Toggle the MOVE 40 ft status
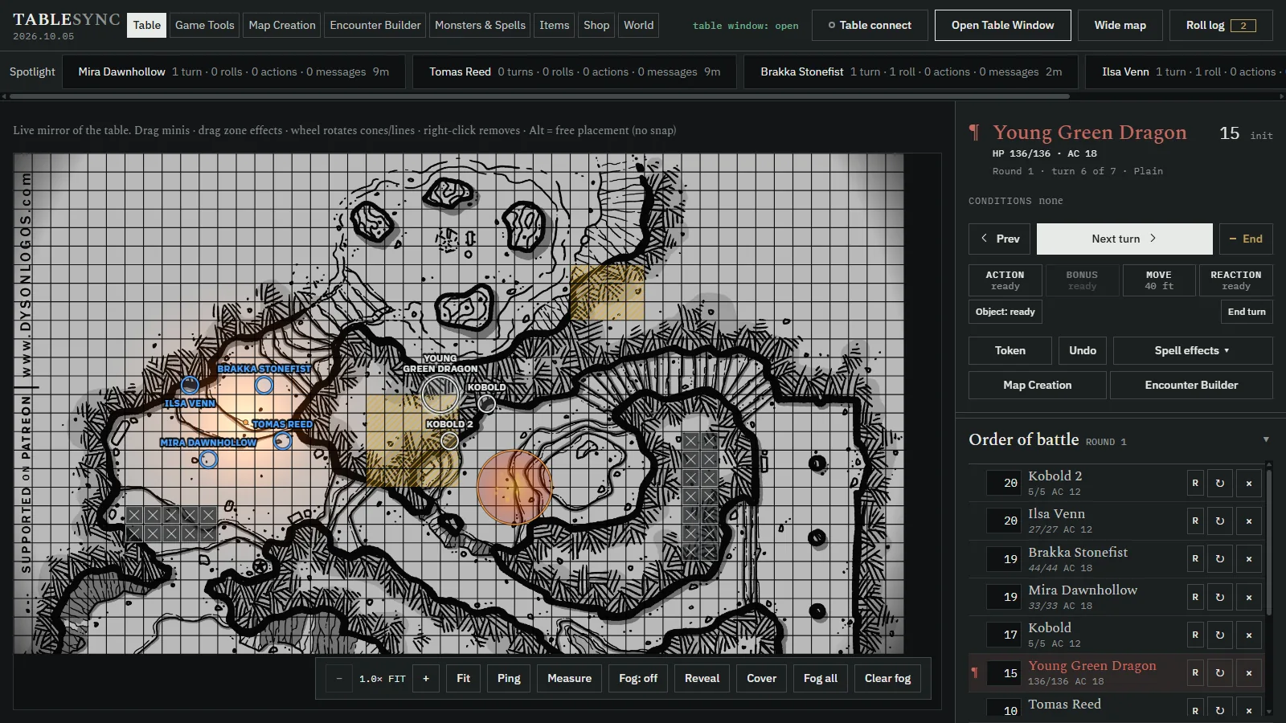1286x723 pixels. coord(1159,280)
